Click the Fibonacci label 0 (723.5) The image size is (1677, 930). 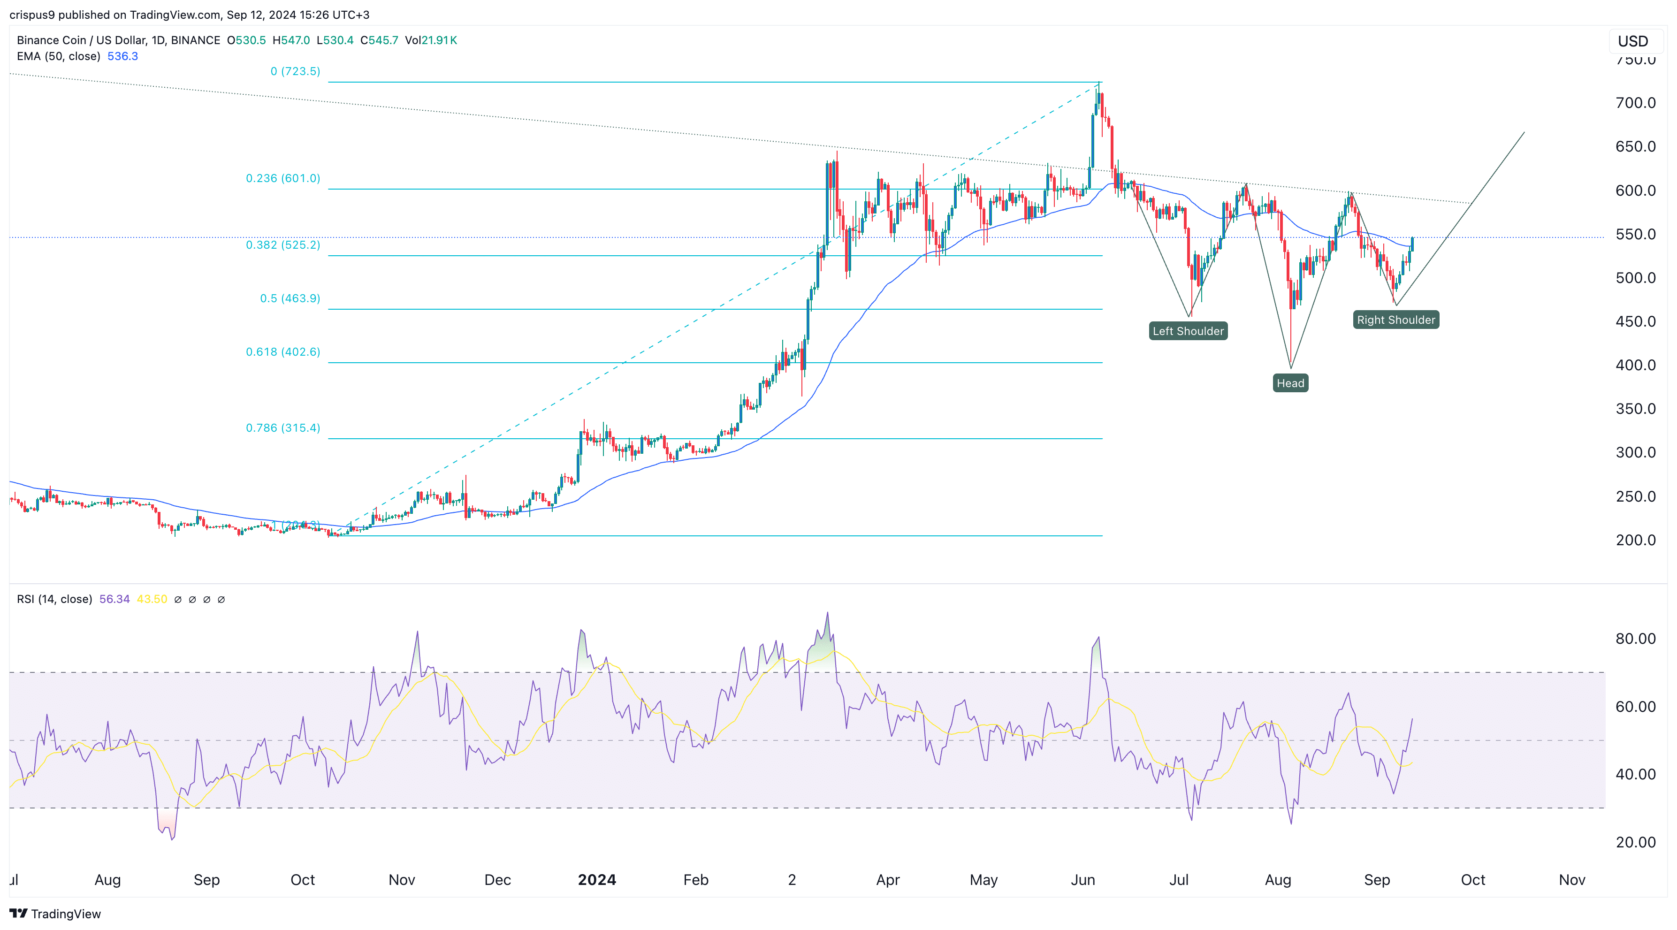[296, 71]
